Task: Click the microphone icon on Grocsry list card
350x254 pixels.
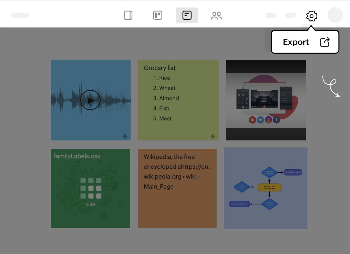Action: pos(213,136)
